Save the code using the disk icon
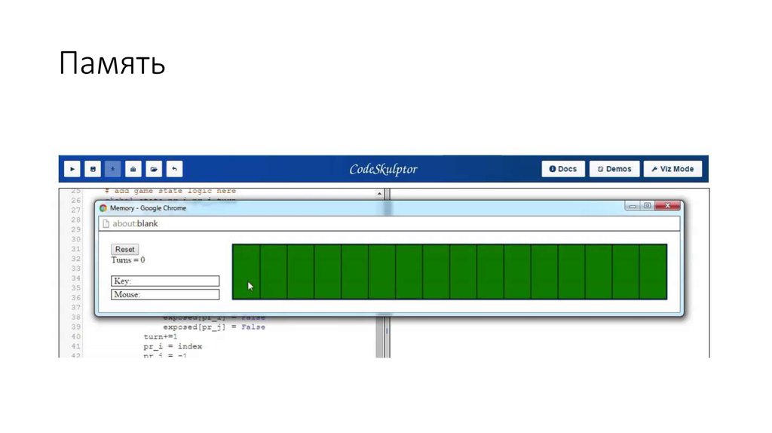Screen dimensions: 772x433 (x=93, y=169)
